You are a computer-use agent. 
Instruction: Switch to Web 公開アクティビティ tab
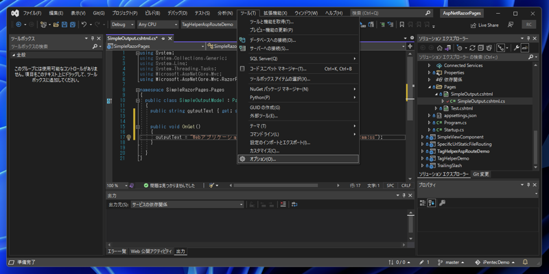(x=151, y=251)
